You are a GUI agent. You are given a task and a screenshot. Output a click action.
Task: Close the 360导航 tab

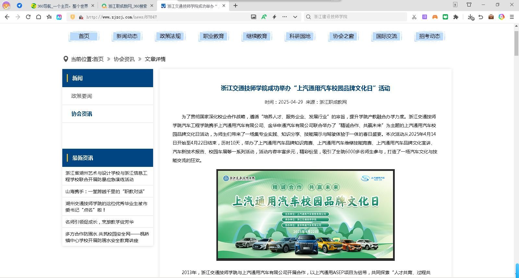click(x=93, y=6)
